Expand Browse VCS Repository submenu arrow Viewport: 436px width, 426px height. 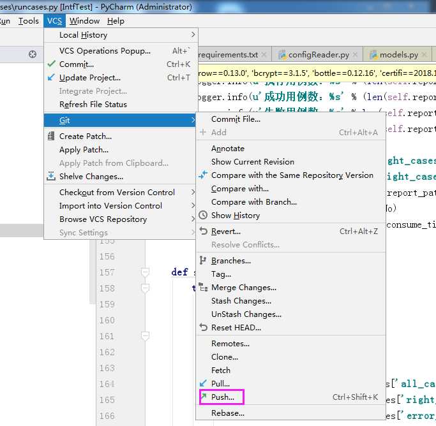click(x=193, y=219)
